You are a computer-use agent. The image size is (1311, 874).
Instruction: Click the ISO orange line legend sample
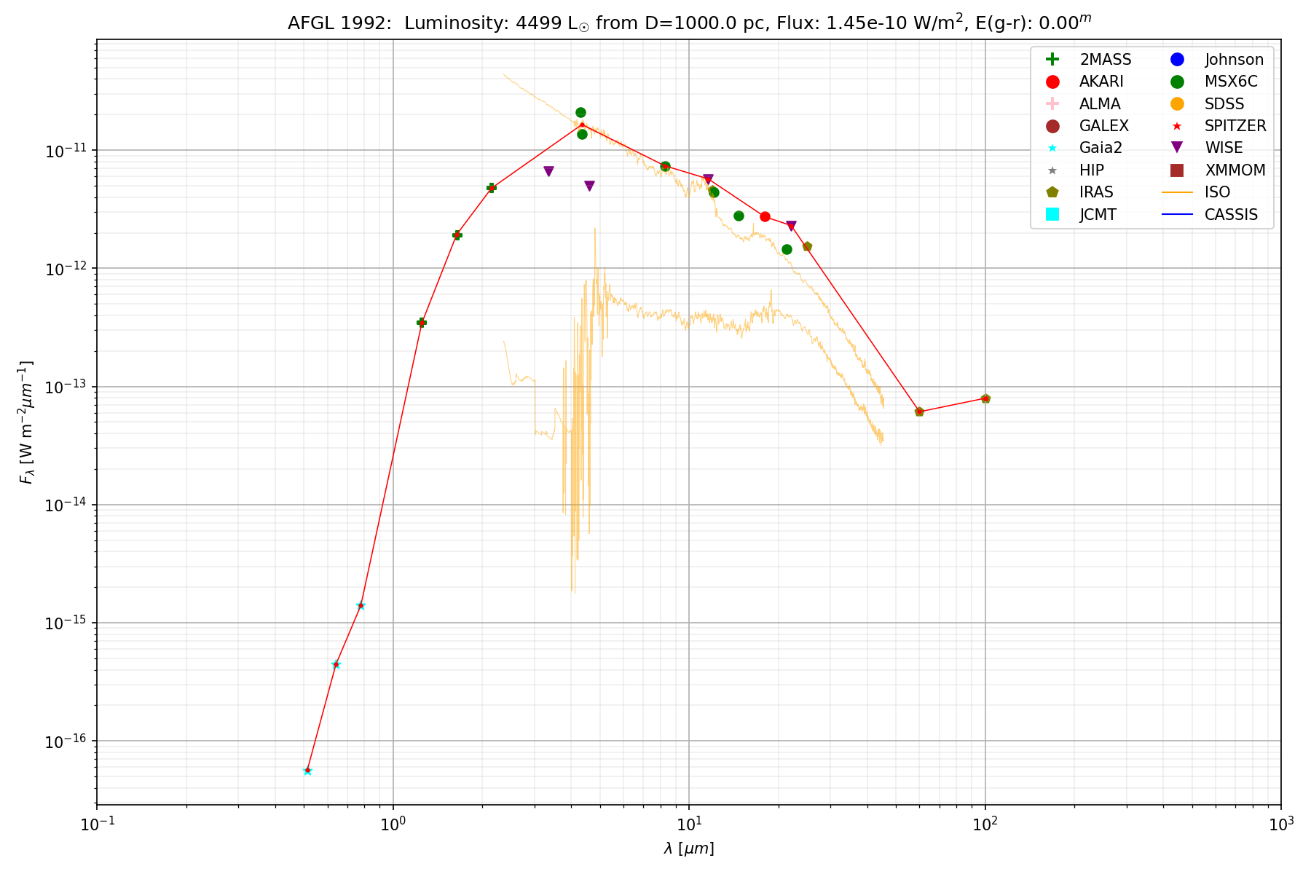pyautogui.click(x=1177, y=192)
